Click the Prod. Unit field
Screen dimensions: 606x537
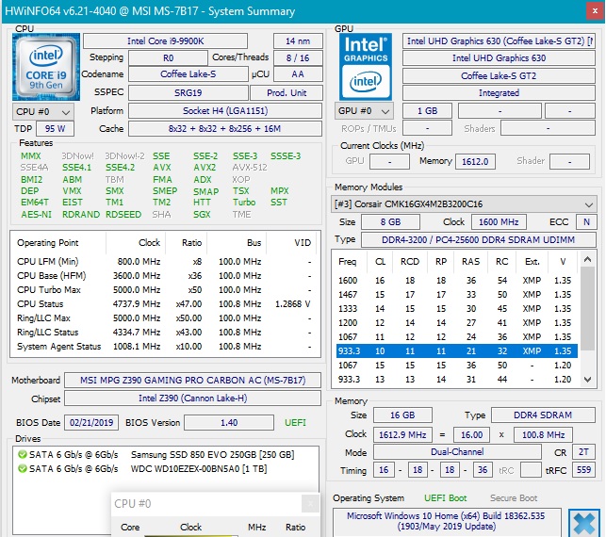coord(287,92)
